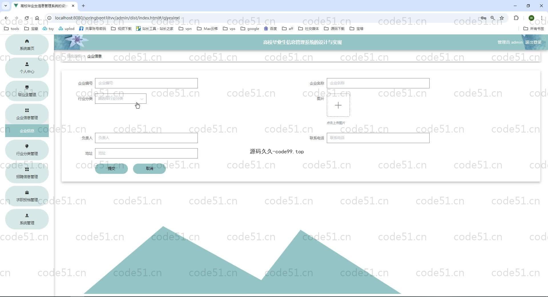The height and width of the screenshot is (297, 548).
Task: Open the google bookmark folder
Action: [x=250, y=29]
